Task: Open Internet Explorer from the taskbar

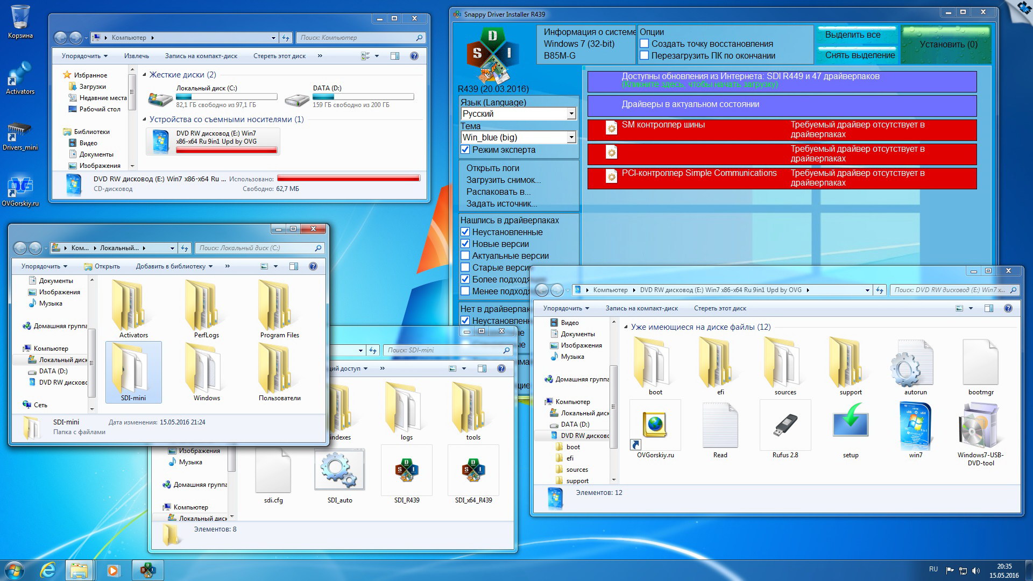Action: click(x=48, y=570)
